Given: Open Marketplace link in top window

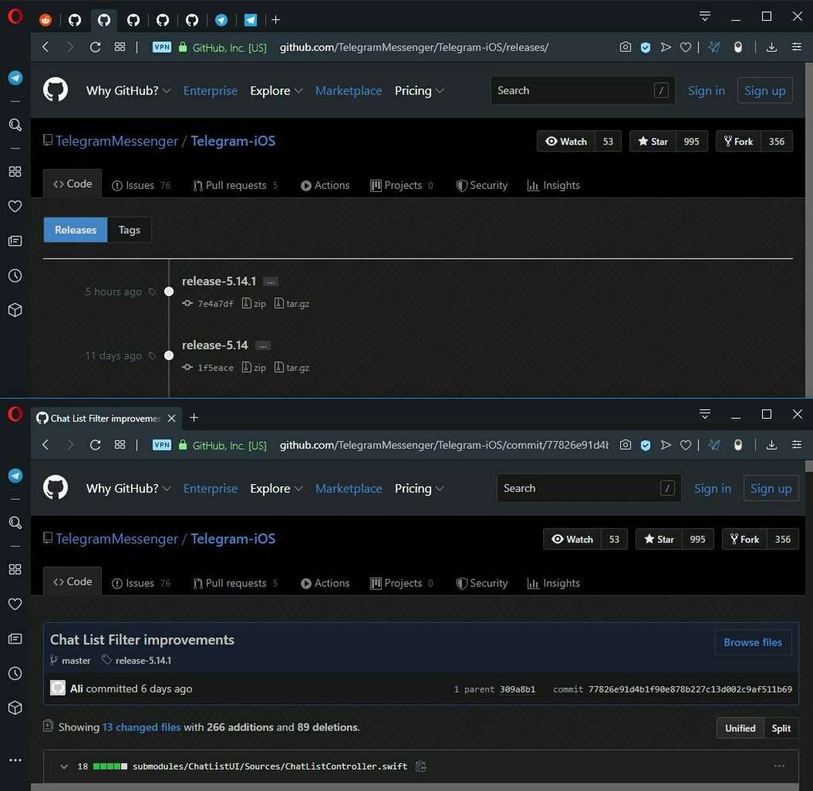Looking at the screenshot, I should [349, 90].
